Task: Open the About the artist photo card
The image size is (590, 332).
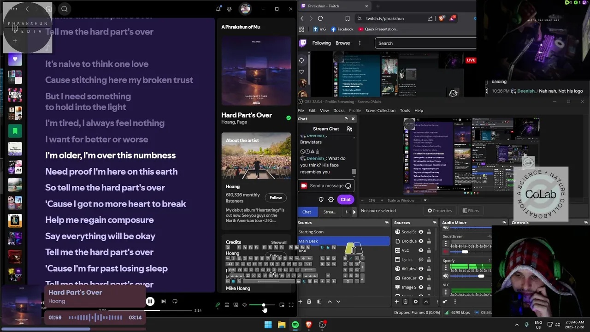Action: pyautogui.click(x=256, y=156)
